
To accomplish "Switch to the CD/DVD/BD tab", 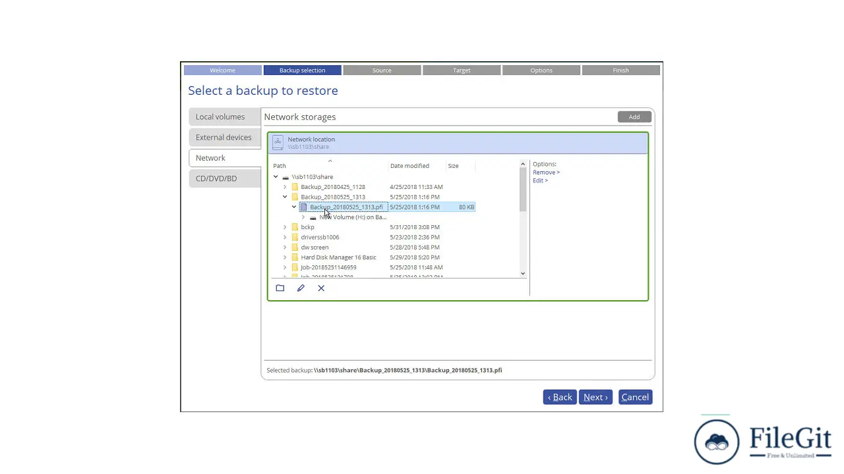I will (x=225, y=178).
